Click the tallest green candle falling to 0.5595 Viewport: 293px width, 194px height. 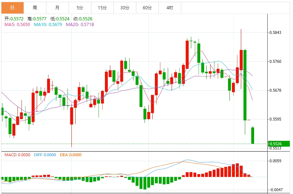245,85
